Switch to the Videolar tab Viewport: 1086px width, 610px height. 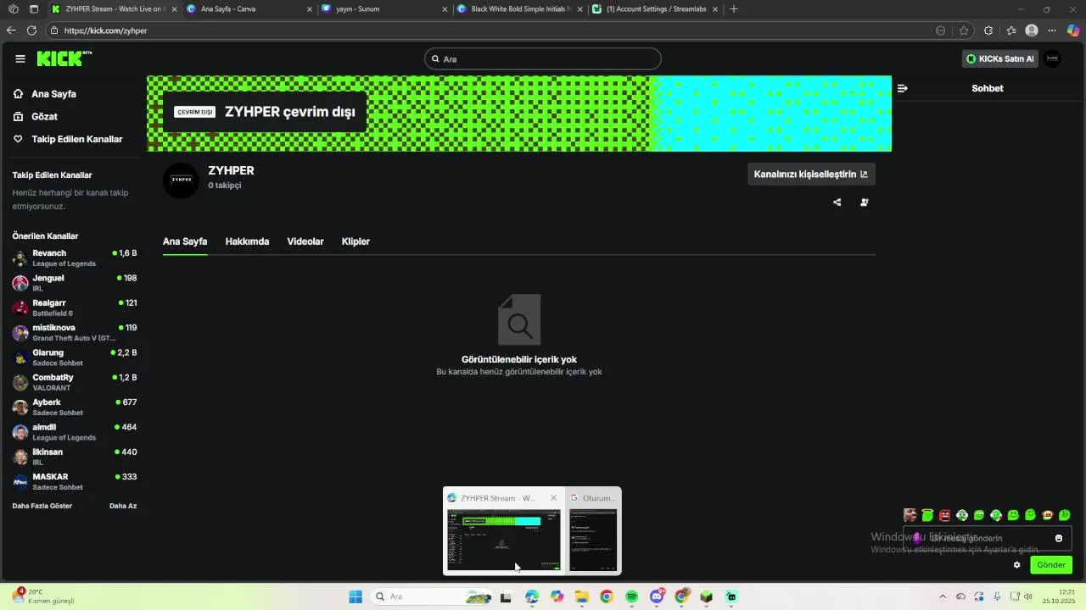tap(305, 241)
